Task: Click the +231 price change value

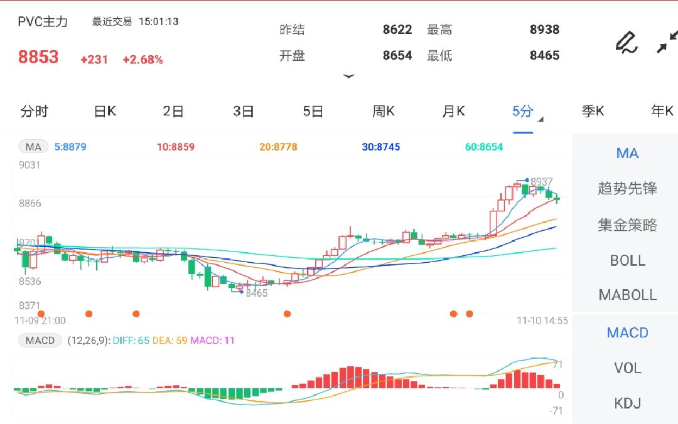Action: click(94, 60)
